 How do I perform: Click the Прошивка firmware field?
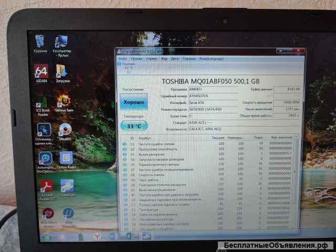(x=214, y=89)
